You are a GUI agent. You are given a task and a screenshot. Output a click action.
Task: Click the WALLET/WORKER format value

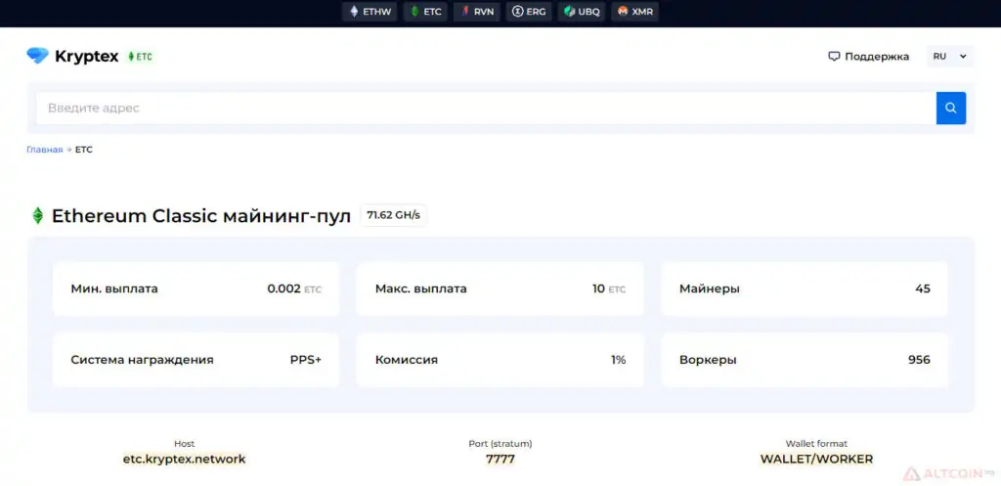click(816, 459)
